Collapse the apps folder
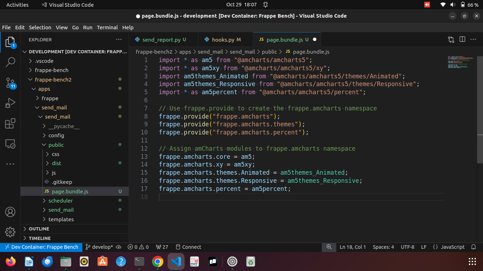Image resolution: width=483 pixels, height=271 pixels. pos(75,89)
